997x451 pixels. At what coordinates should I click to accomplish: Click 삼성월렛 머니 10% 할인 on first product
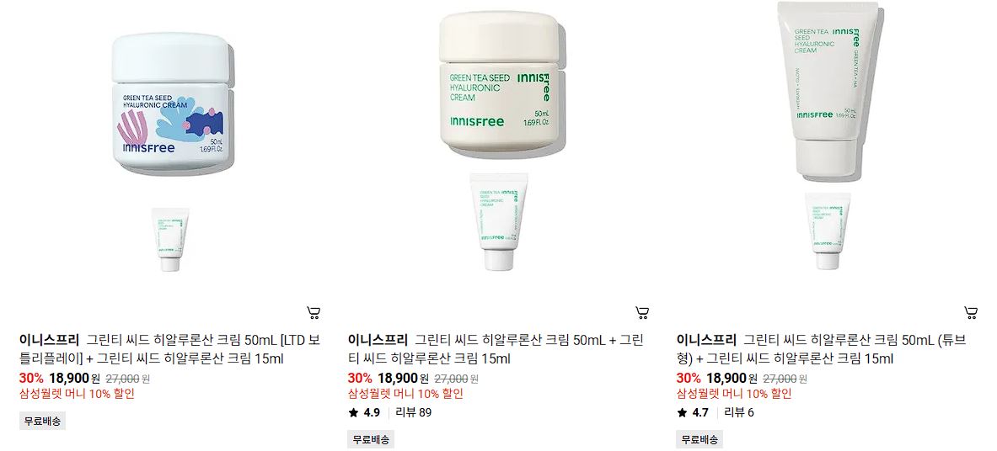pos(77,394)
